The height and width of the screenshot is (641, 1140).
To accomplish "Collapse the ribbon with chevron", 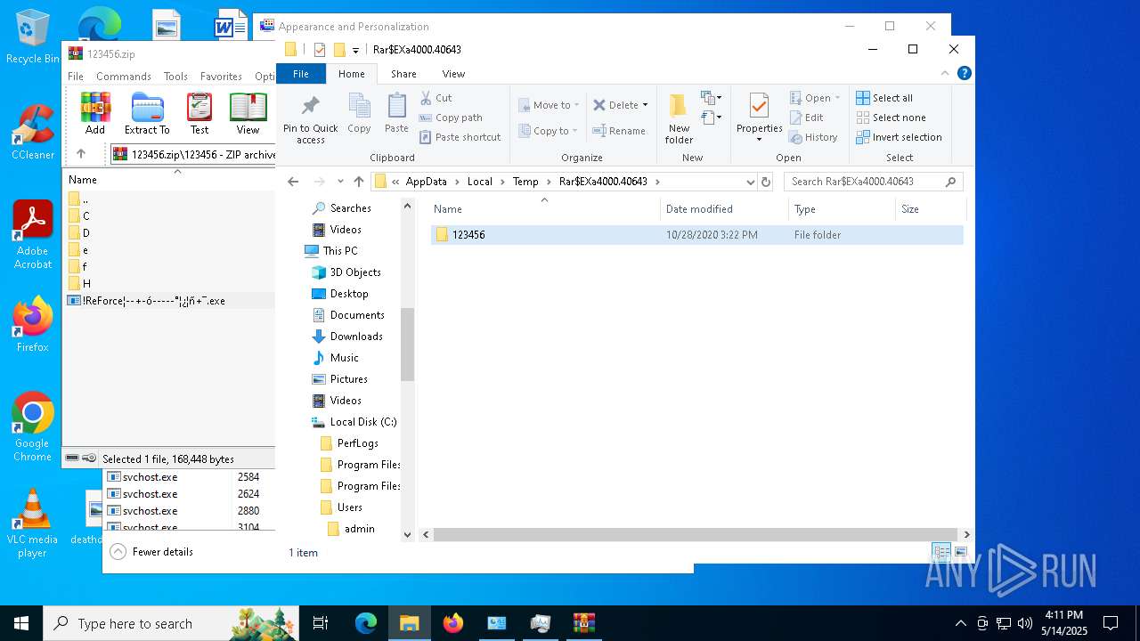I will tap(945, 74).
